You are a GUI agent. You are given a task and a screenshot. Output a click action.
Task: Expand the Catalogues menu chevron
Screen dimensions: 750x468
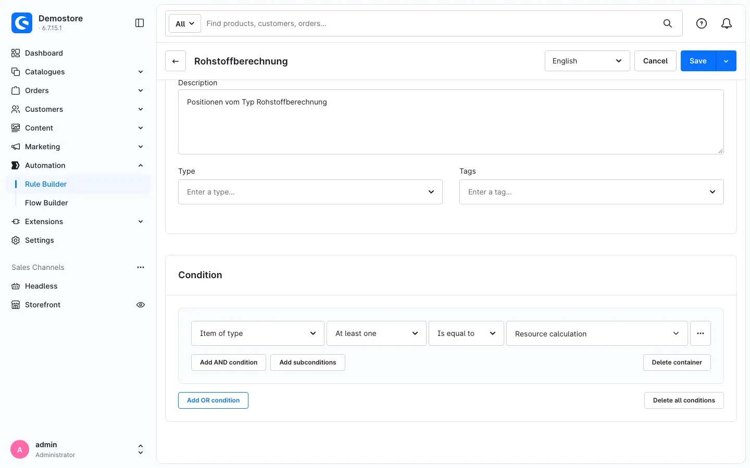(x=141, y=72)
